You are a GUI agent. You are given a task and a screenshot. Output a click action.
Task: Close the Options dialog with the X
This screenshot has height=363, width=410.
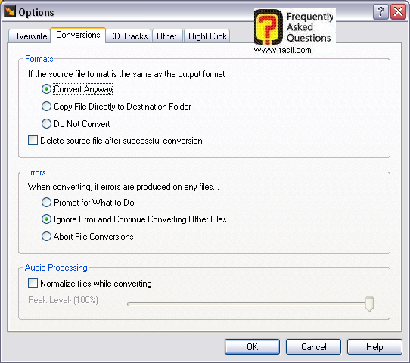[398, 12]
